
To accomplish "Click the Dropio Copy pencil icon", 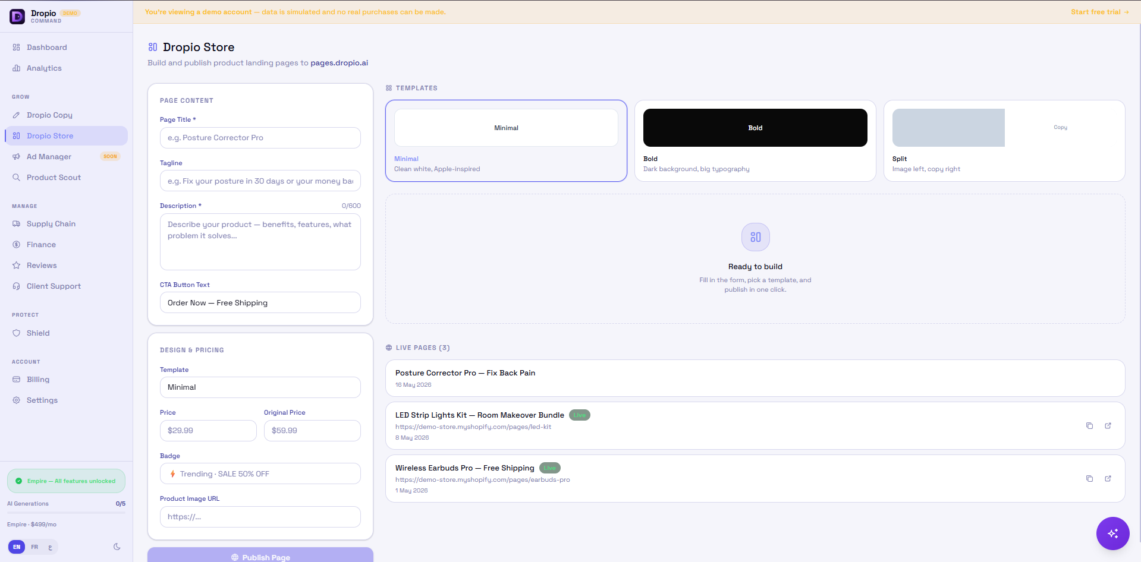I will [x=17, y=115].
